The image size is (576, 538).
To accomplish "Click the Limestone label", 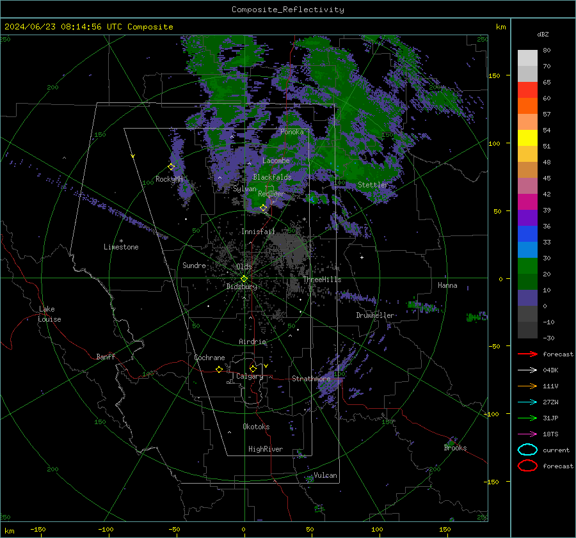I will [x=121, y=247].
